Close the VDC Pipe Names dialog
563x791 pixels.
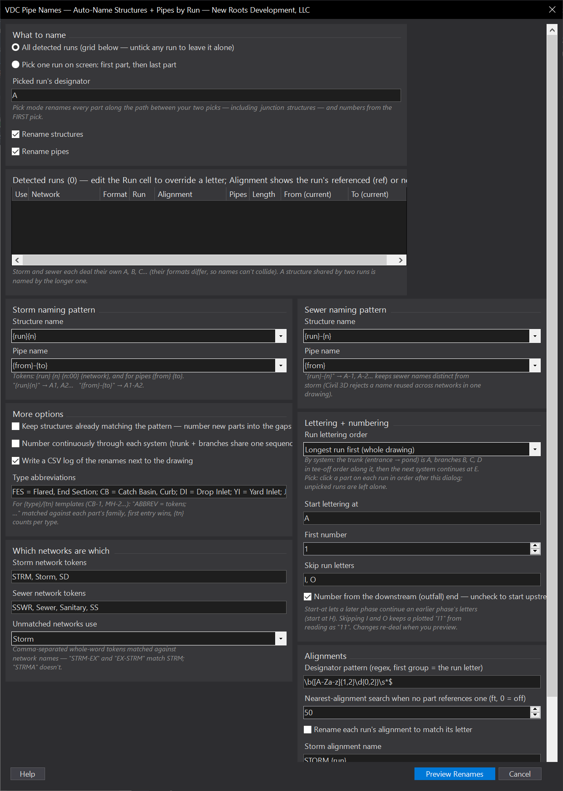[552, 9]
